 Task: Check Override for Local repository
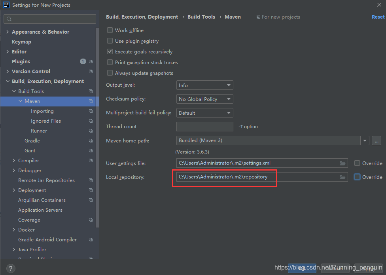point(357,177)
